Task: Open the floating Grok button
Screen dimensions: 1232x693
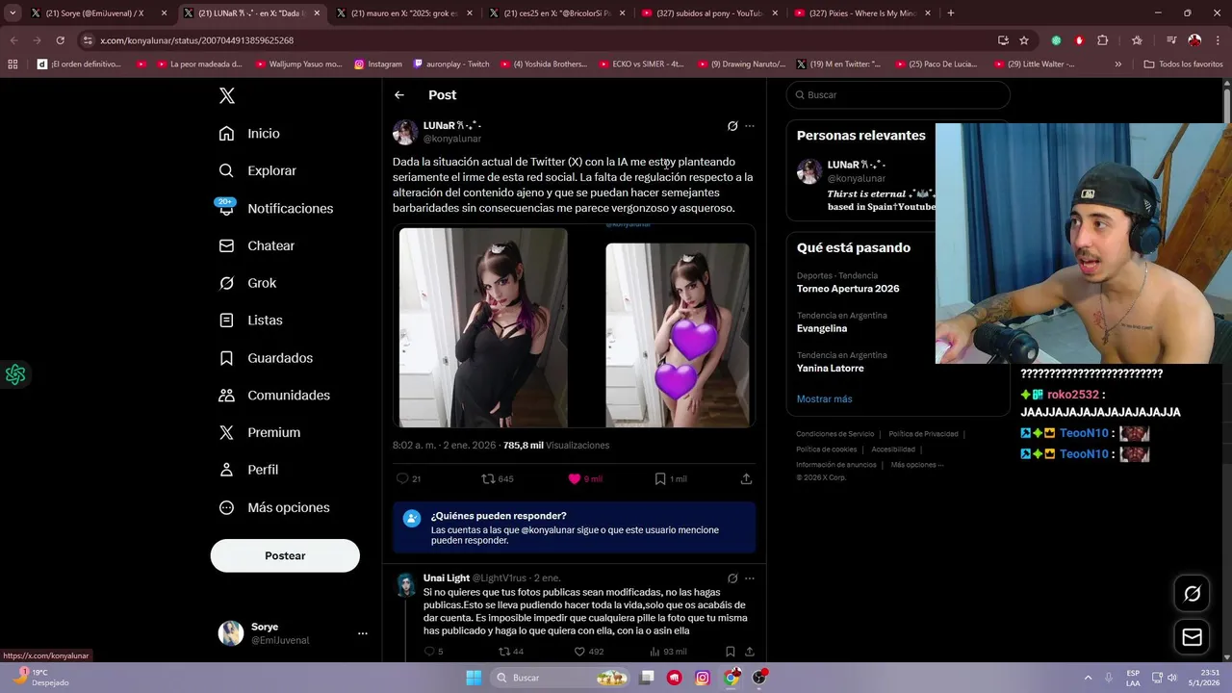Action: (x=1192, y=594)
